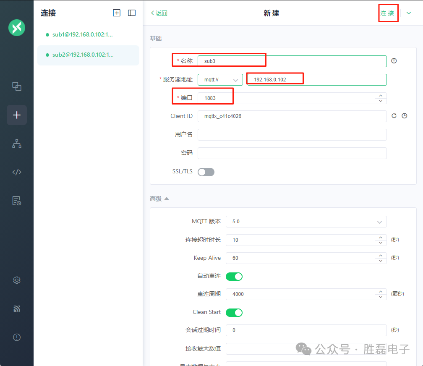Increase the 重连周期 value
The width and height of the screenshot is (423, 366).
click(x=381, y=292)
